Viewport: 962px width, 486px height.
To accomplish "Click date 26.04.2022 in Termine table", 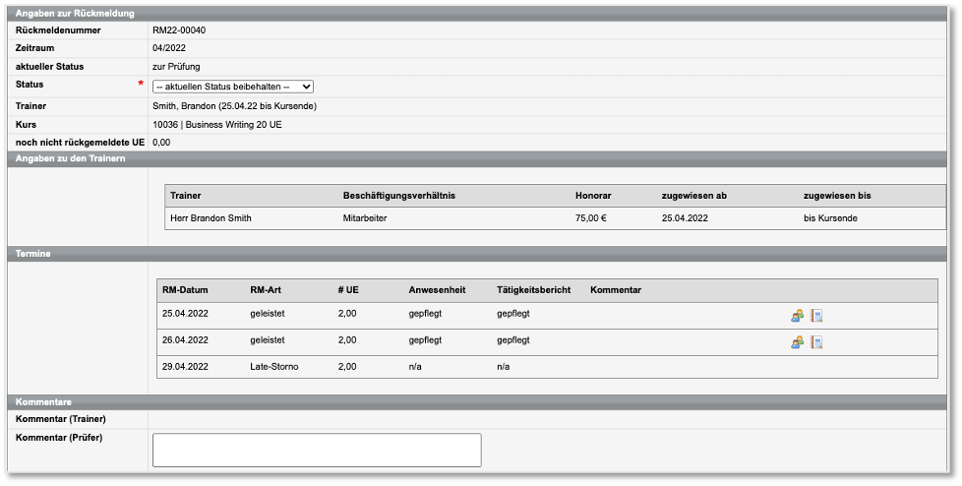I will click(x=185, y=340).
